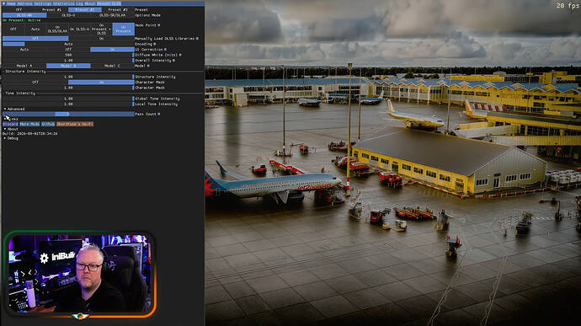The width and height of the screenshot is (581, 326).
Task: Click the Build date text under About
Action: [x=29, y=133]
